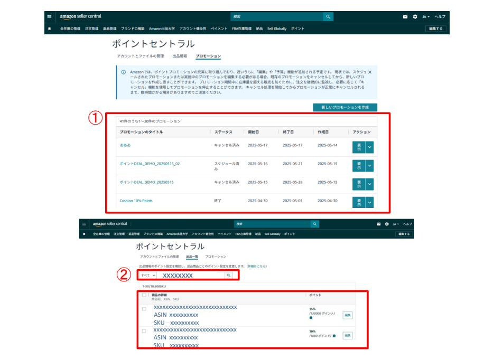Image resolution: width=503 pixels, height=360 pixels.
Task: Focus the header search box in upper screenshot
Action: click(x=276, y=17)
